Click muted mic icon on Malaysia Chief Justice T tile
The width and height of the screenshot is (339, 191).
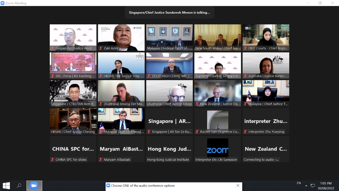pyautogui.click(x=245, y=104)
